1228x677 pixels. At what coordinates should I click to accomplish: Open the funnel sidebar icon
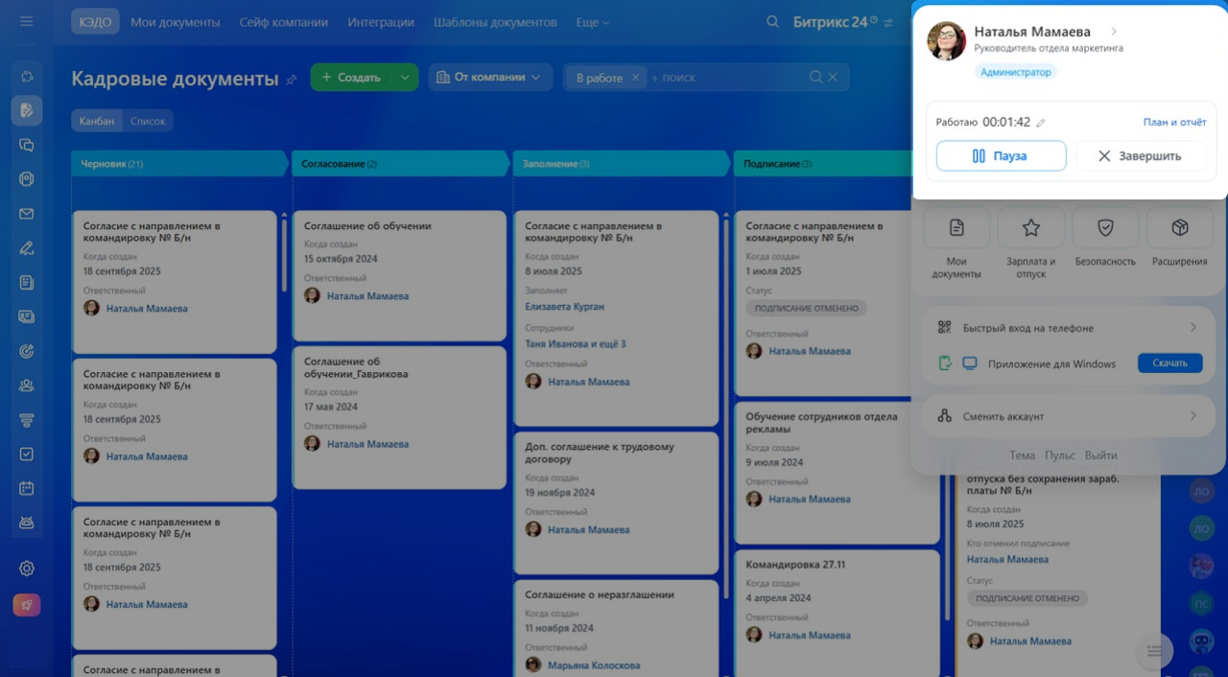tap(27, 420)
